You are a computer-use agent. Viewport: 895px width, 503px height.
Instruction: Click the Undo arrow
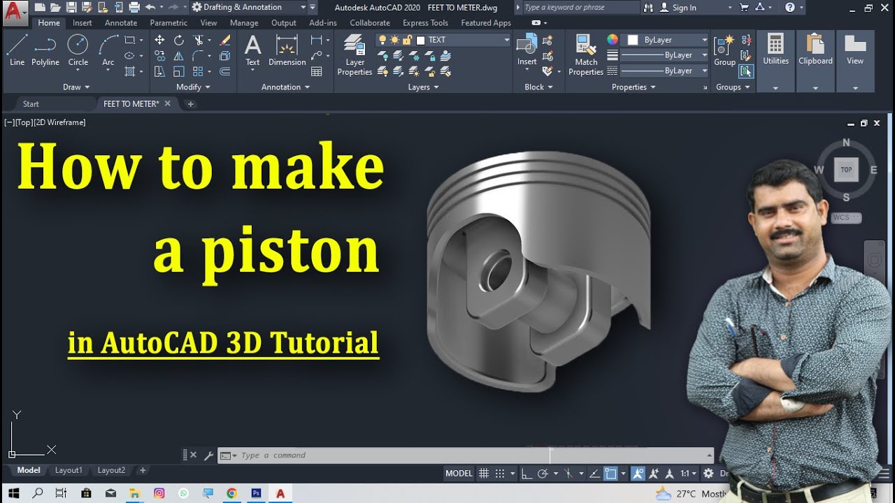click(x=150, y=8)
